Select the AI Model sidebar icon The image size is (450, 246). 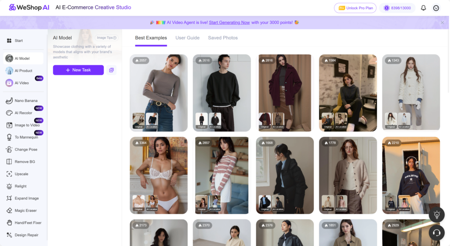pos(9,59)
